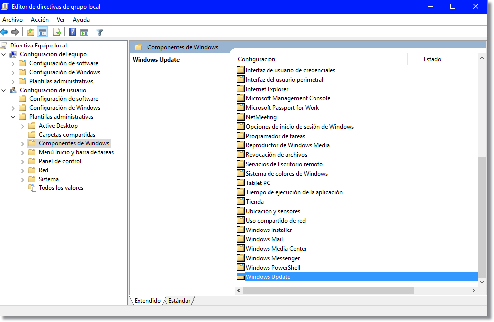This screenshot has height=322, width=494.
Task: Select Windows Messenger folder
Action: 273,258
